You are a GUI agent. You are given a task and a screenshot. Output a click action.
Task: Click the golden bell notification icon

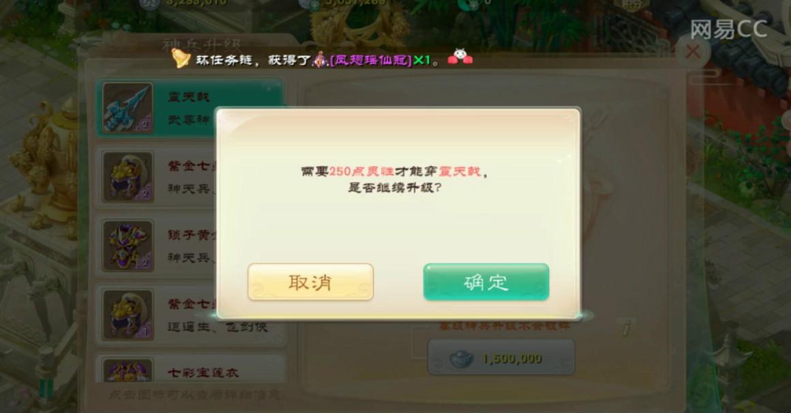(180, 59)
